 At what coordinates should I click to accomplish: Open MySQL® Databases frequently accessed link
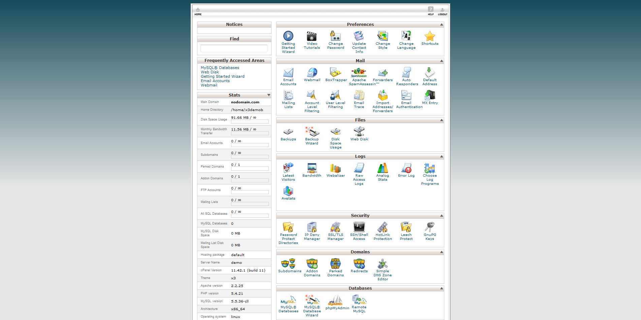tap(220, 68)
